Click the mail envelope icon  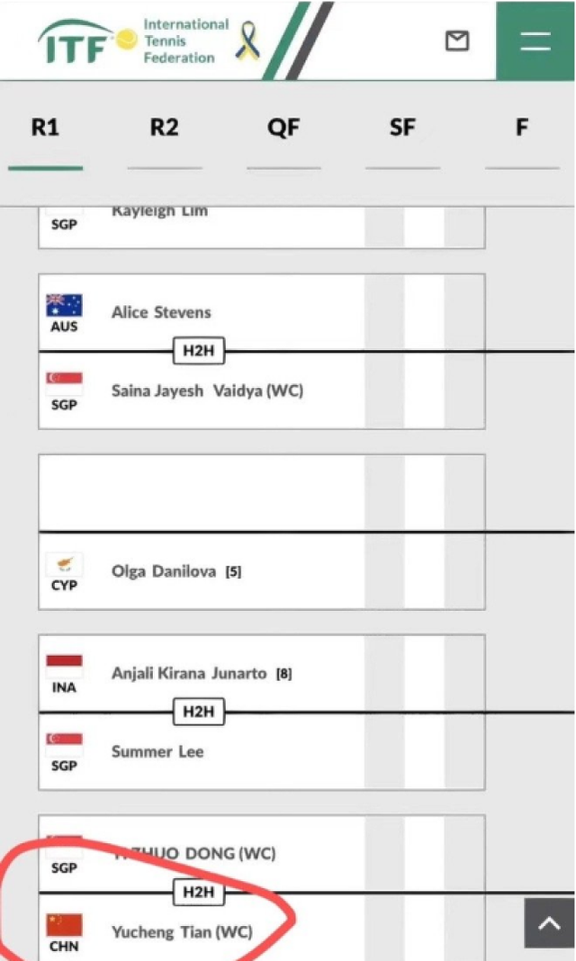point(458,40)
